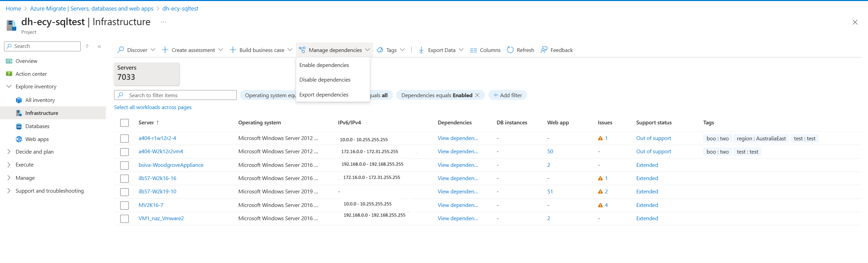The height and width of the screenshot is (263, 868).
Task: Check the VM1_naz_Vmware2 row checkbox
Action: point(125,219)
